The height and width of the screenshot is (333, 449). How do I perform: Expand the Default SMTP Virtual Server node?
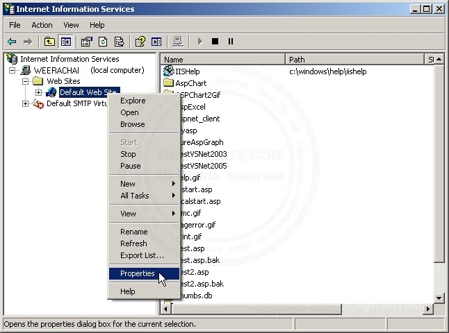click(x=25, y=103)
